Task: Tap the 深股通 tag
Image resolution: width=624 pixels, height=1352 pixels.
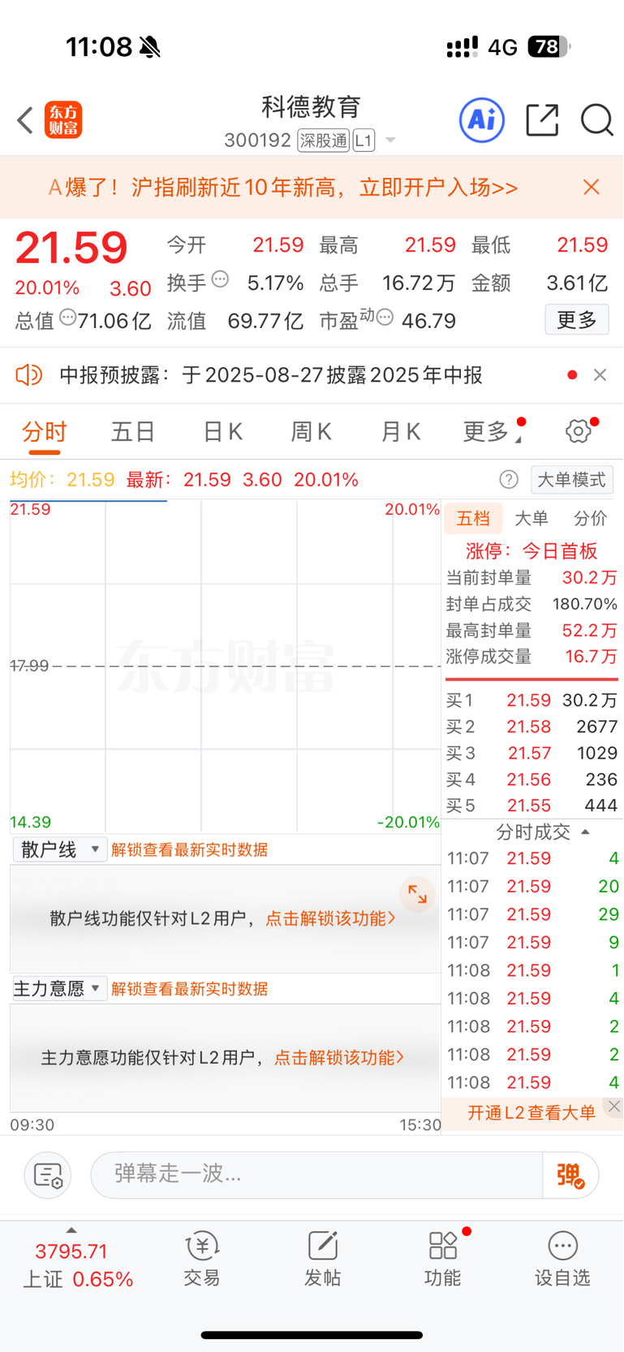Action: pyautogui.click(x=323, y=140)
